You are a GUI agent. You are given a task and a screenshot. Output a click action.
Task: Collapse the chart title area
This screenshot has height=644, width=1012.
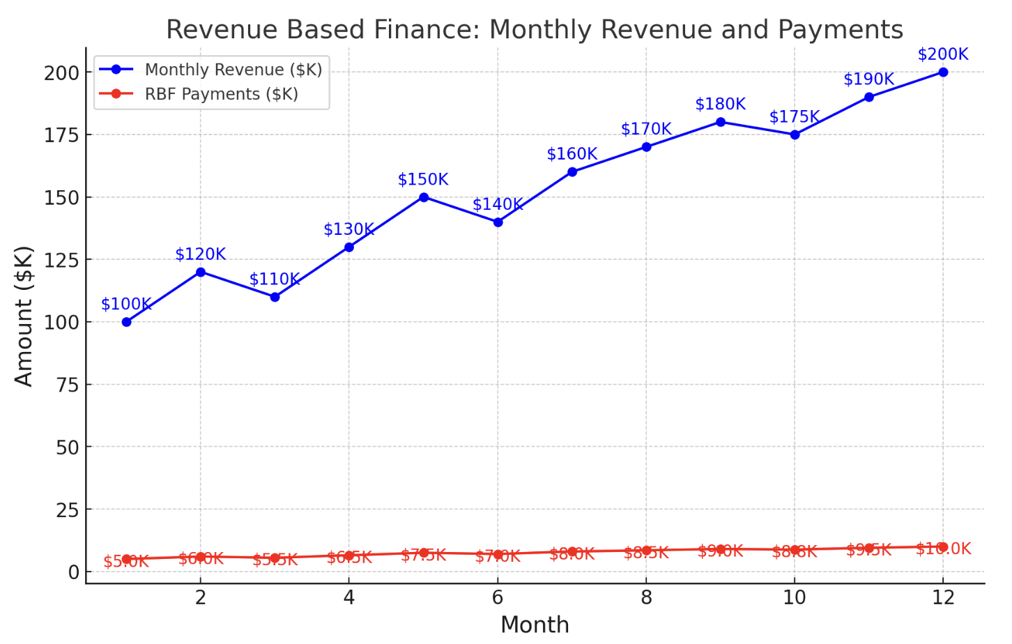[x=534, y=30]
